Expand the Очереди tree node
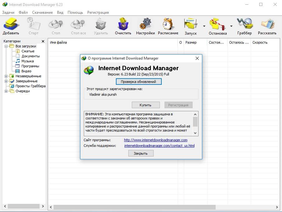 coord(6,91)
